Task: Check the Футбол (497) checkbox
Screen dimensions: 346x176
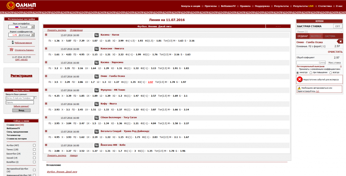Action: tap(34, 145)
